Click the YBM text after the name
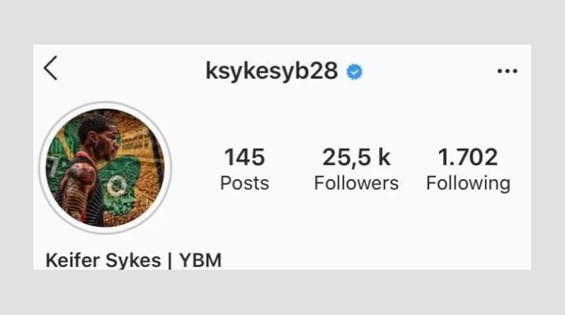 click(200, 260)
